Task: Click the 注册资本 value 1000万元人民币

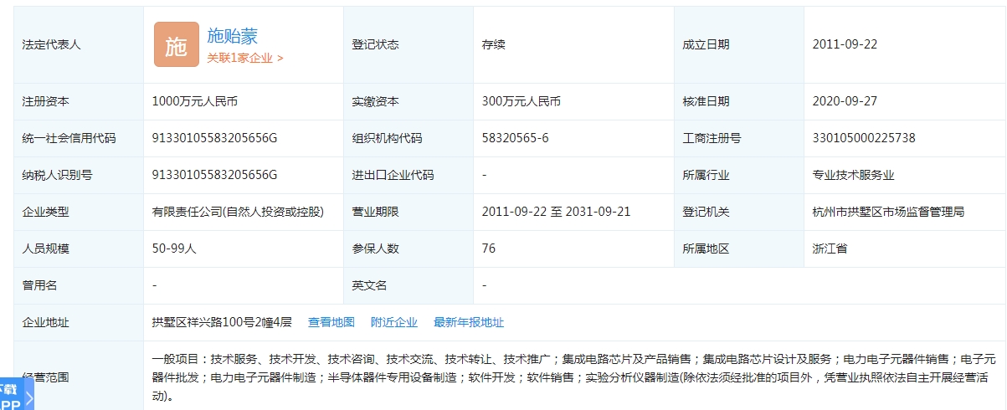Action: (x=195, y=101)
